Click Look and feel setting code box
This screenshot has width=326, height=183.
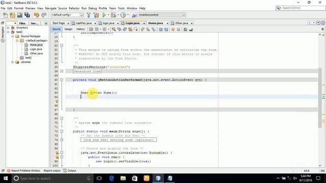[x=119, y=140]
